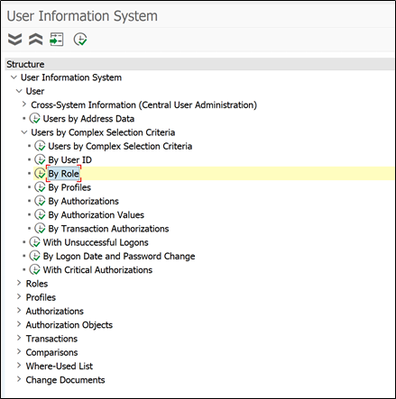Expand the Roles node

pos(19,283)
